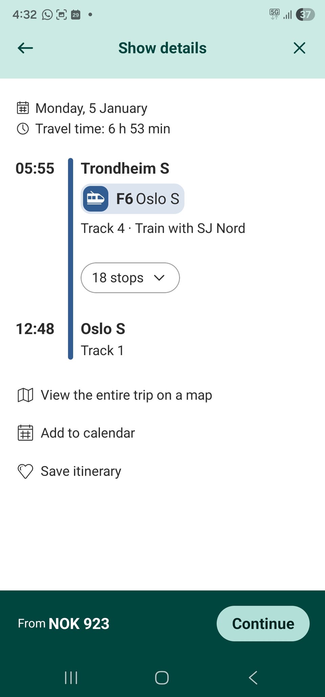Tap the back arrow icon
This screenshot has height=697, width=325.
[x=25, y=48]
